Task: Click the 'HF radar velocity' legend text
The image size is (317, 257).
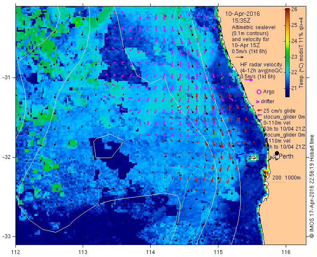Action: [261, 65]
